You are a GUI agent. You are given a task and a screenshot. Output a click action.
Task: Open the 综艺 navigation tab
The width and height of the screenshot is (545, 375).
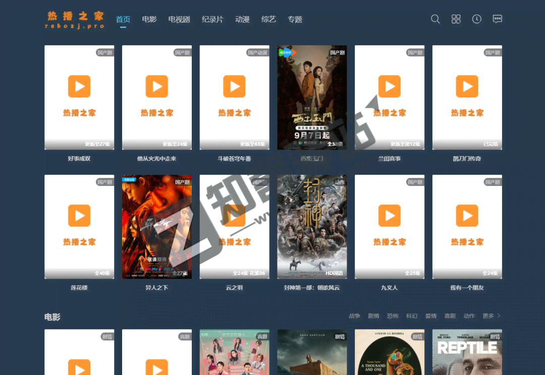click(x=268, y=19)
